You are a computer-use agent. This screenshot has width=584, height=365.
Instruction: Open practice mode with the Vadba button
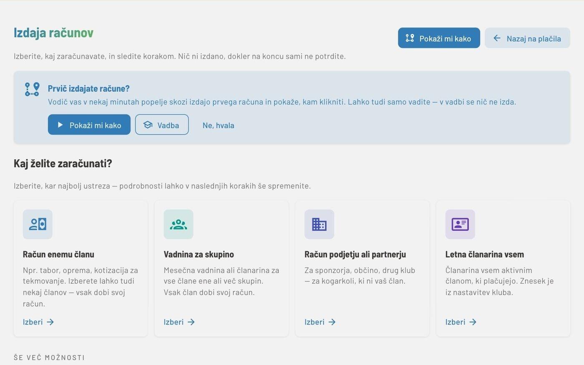(162, 125)
